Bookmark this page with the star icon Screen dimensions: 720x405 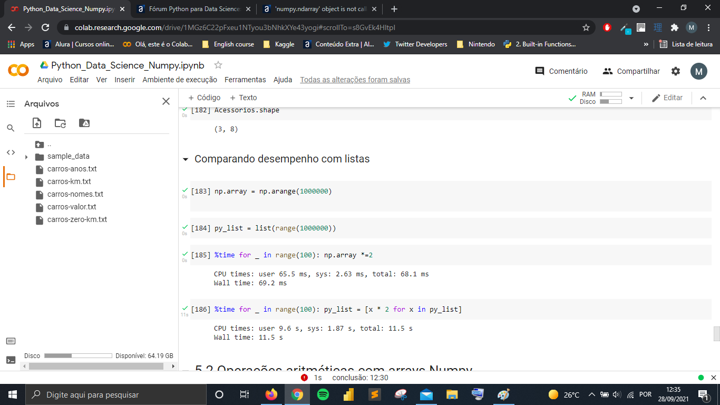point(586,27)
